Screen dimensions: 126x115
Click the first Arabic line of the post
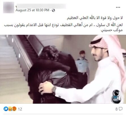click(x=95, y=18)
